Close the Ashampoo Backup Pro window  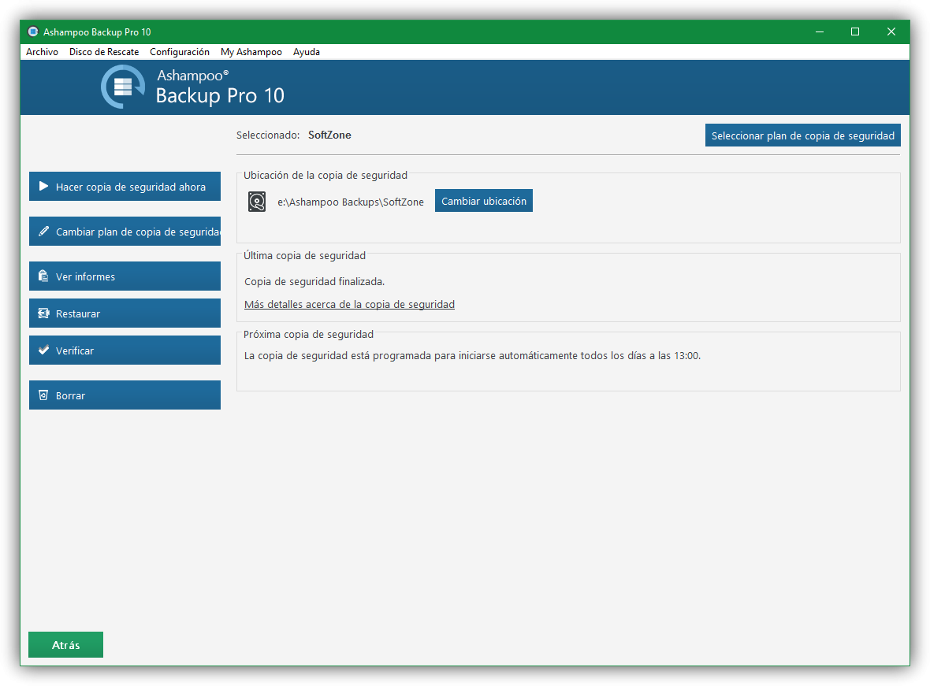[x=891, y=32]
